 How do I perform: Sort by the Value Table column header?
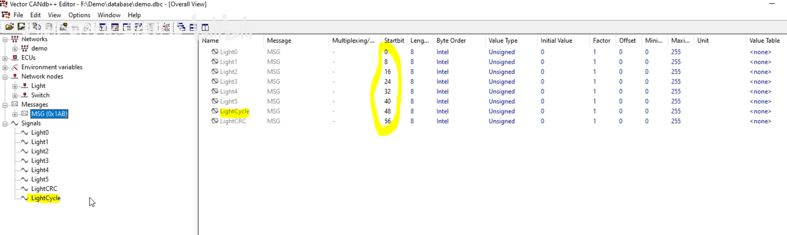(x=766, y=41)
